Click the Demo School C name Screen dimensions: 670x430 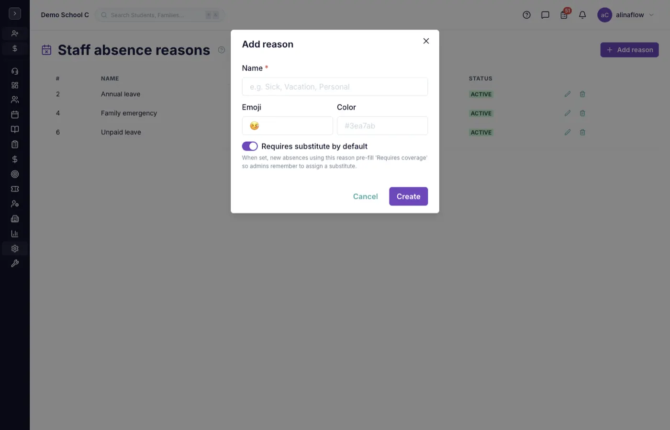[x=65, y=15]
